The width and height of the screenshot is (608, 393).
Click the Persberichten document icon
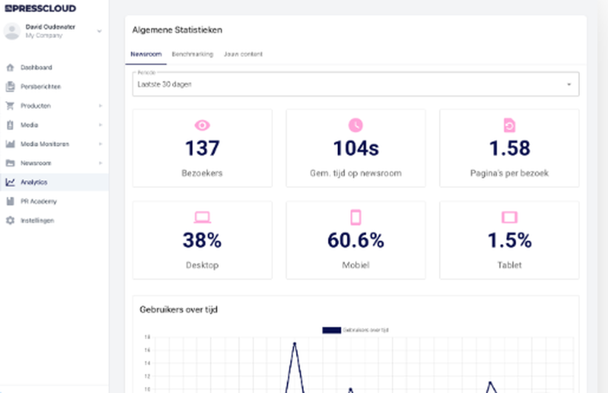(10, 86)
